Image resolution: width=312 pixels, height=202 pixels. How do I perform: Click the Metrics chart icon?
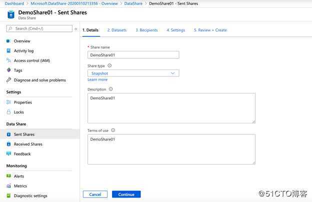[8, 186]
